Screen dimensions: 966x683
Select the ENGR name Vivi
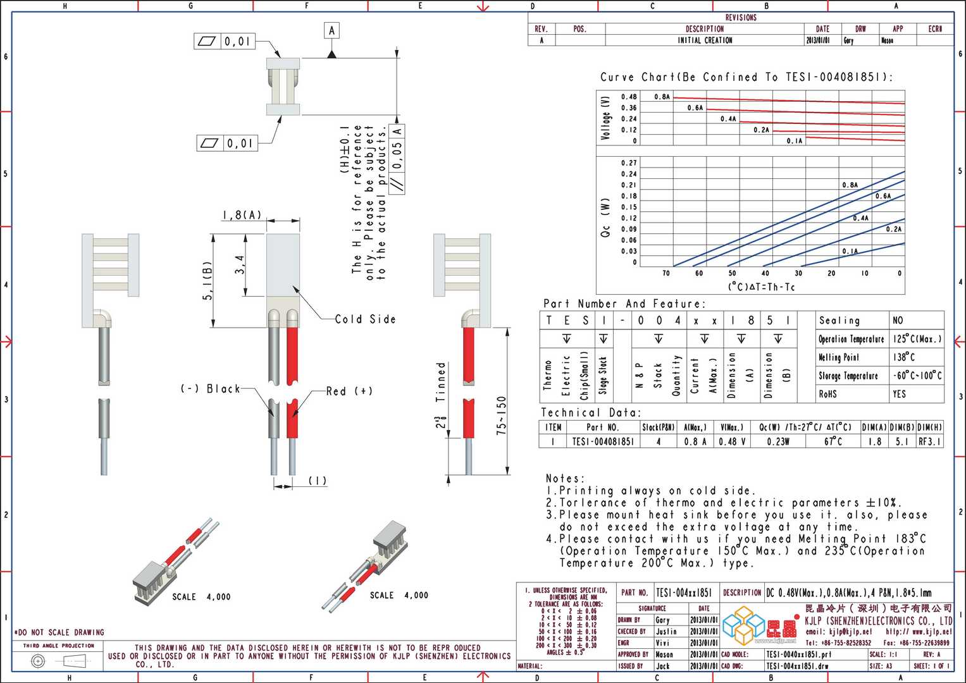click(662, 643)
